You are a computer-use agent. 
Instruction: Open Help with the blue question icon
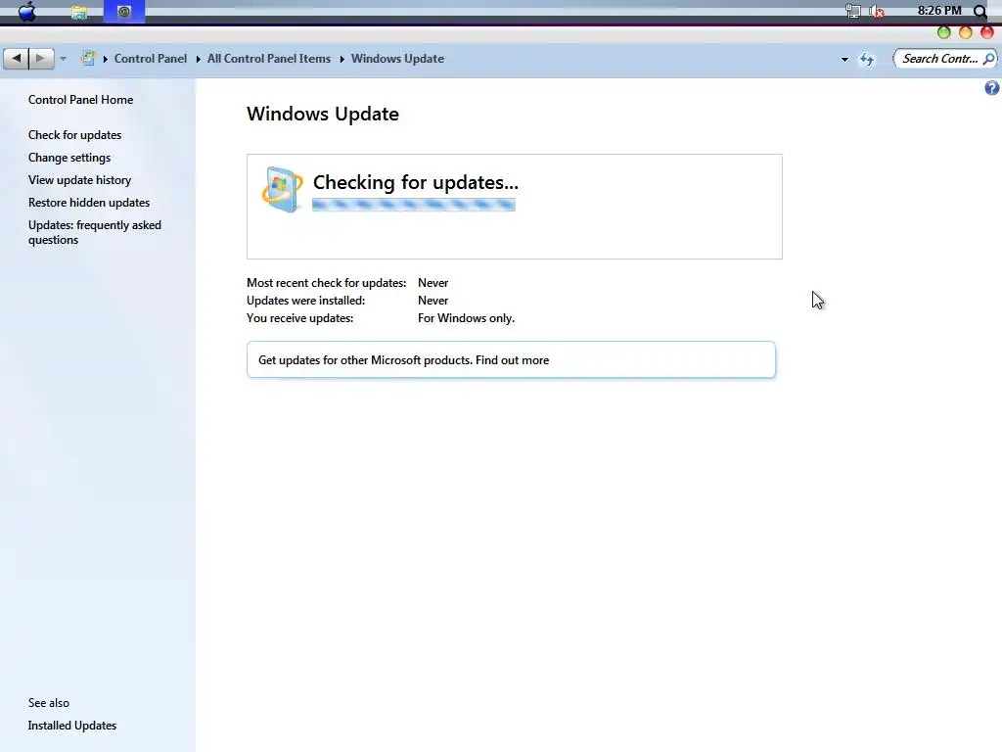point(992,87)
